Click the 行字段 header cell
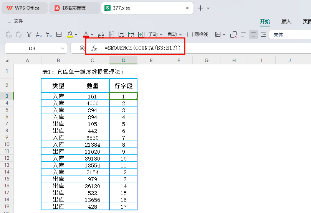311x213 pixels. [x=123, y=85]
